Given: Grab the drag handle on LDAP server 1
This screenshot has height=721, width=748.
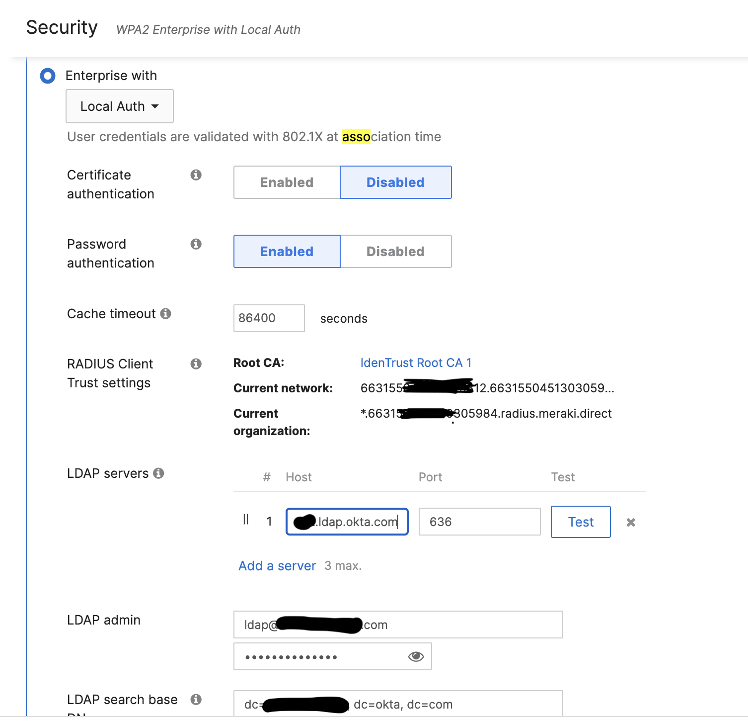Looking at the screenshot, I should [246, 520].
